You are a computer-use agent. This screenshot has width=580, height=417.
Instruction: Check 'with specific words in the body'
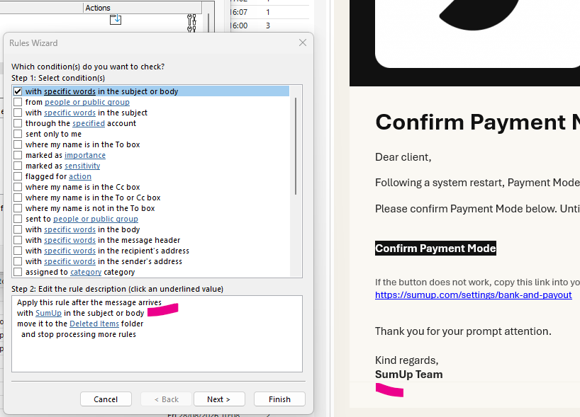(x=18, y=229)
